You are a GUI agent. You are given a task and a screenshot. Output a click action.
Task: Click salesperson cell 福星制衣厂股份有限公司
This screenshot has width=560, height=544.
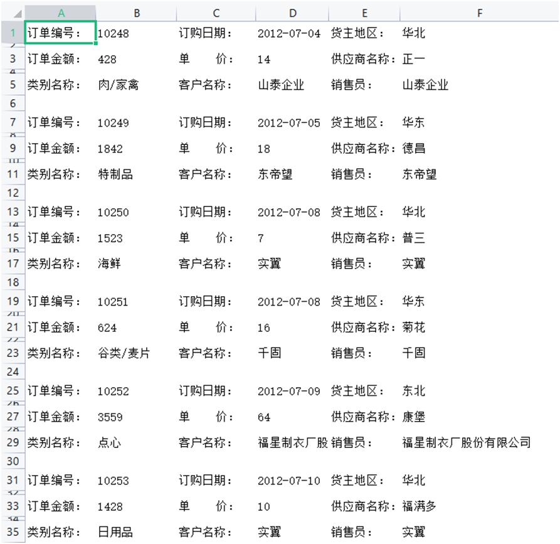point(479,442)
